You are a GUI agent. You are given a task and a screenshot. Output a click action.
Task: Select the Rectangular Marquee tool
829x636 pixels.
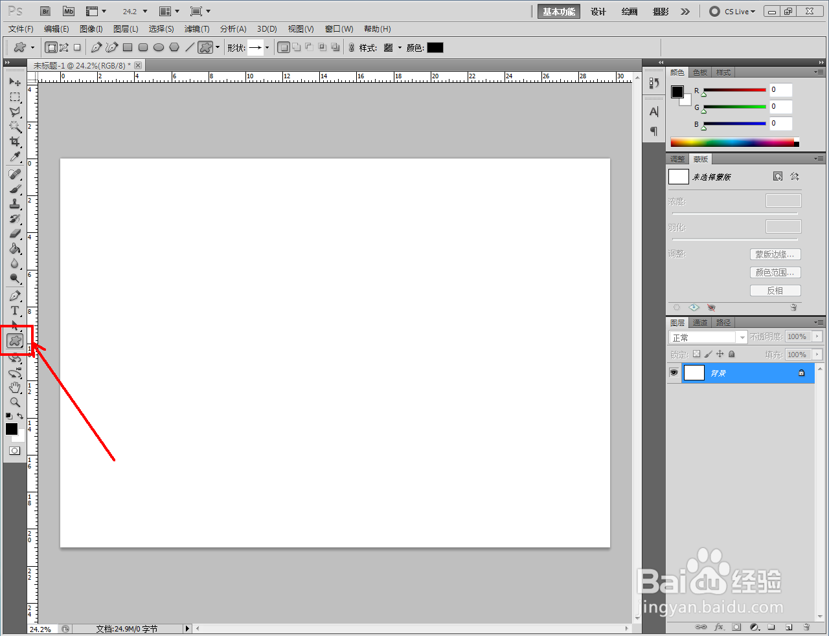pyautogui.click(x=15, y=97)
